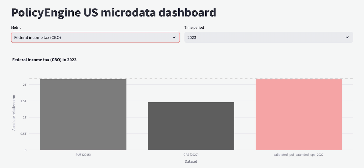364x168 pixels.
Task: Click the calibrated_puf_extended_cps_2022 axis label
Action: point(299,155)
